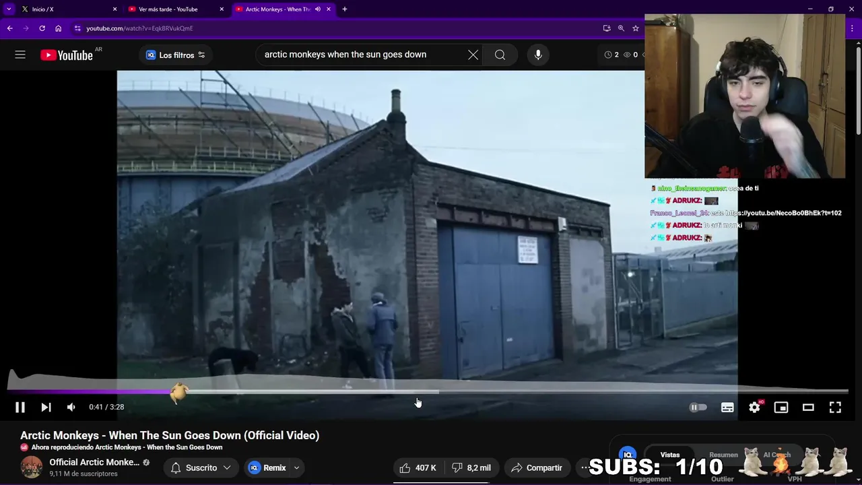Open a new browser tab
Screen dimensions: 862x485
(345, 9)
